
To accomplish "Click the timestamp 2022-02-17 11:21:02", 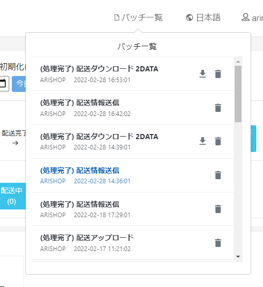I will 102,249.
